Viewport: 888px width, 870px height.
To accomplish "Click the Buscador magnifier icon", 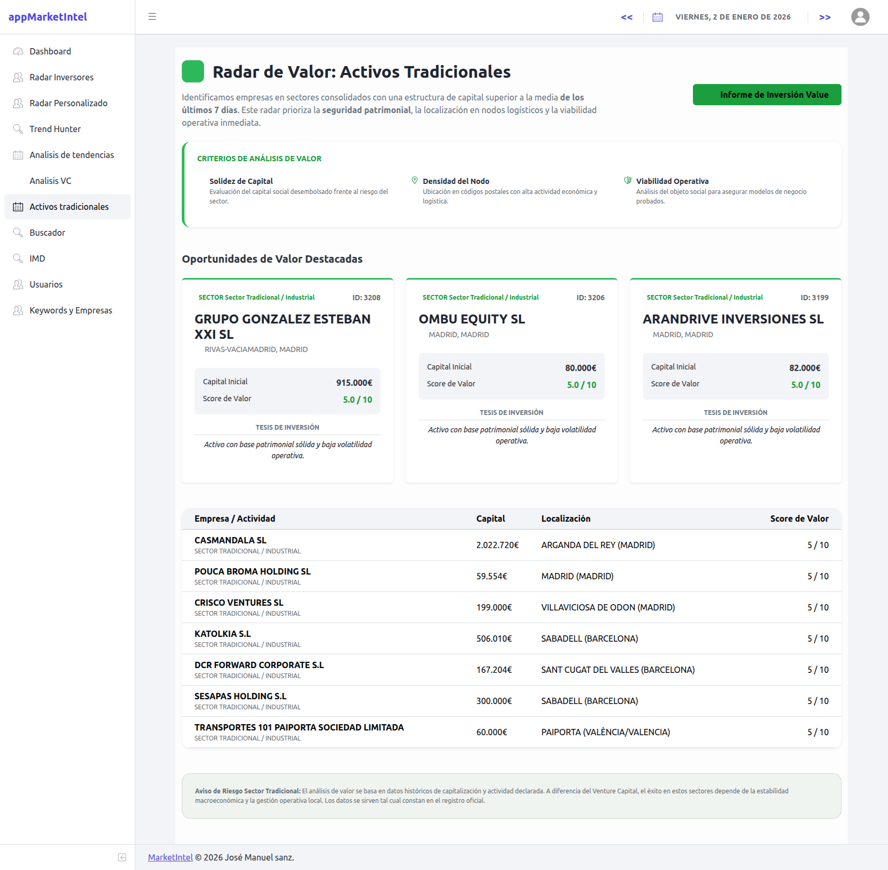I will pos(18,232).
